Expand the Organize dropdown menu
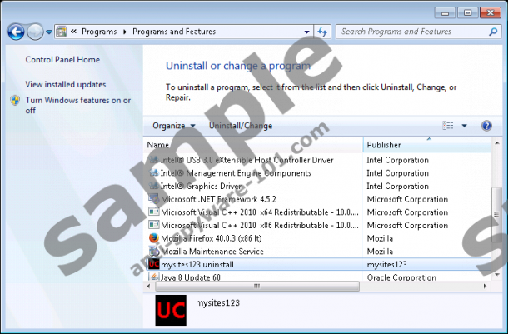 [173, 126]
